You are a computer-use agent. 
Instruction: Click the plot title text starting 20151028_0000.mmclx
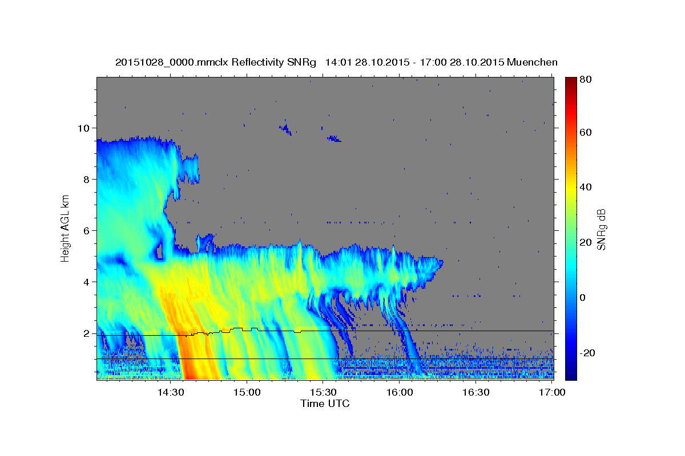pyautogui.click(x=336, y=62)
